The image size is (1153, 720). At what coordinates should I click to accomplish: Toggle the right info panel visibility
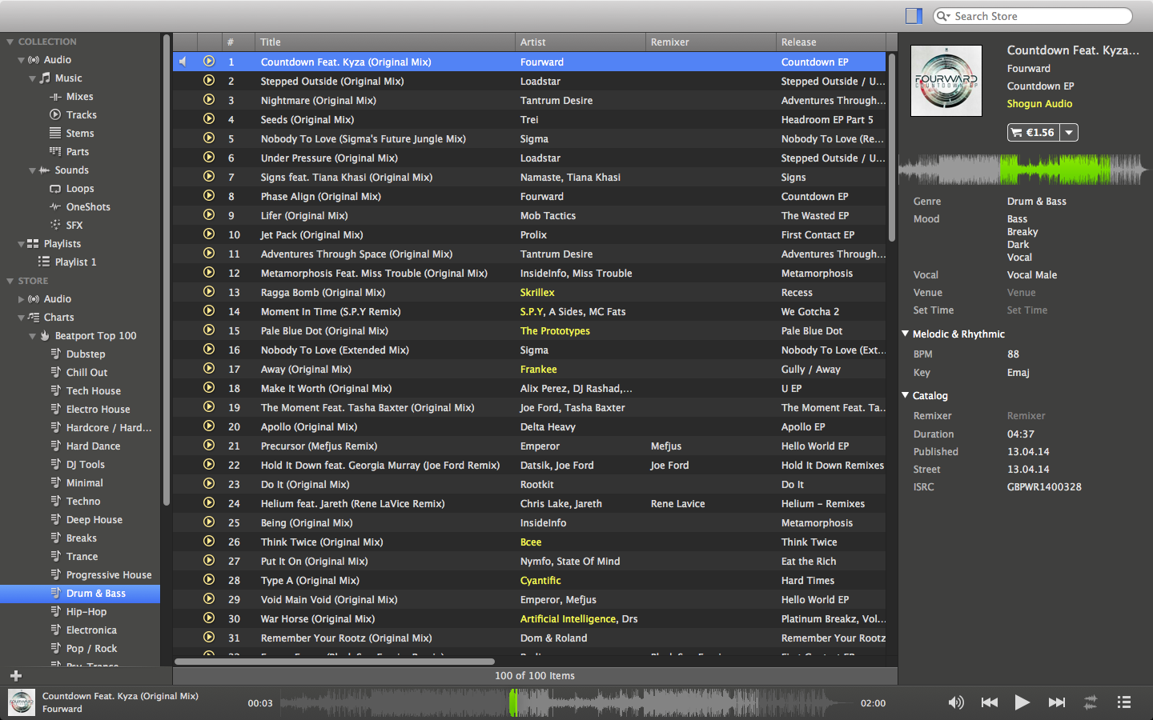pos(914,16)
